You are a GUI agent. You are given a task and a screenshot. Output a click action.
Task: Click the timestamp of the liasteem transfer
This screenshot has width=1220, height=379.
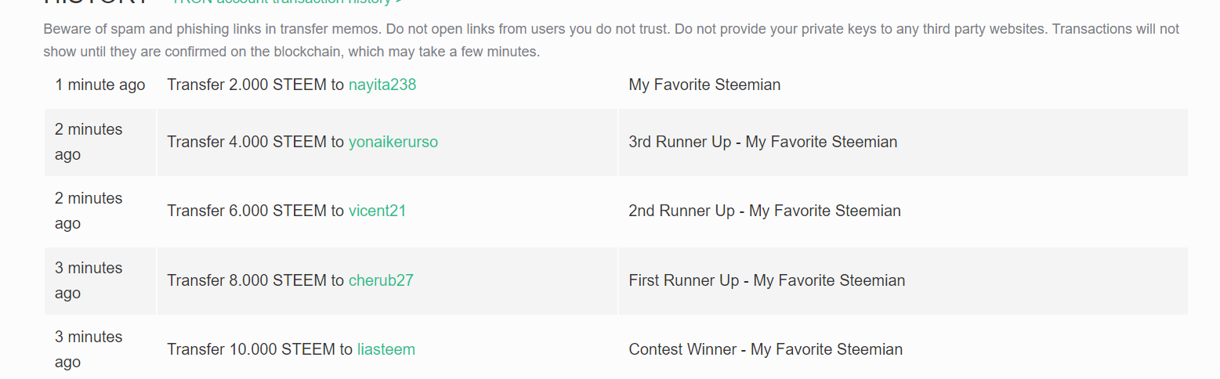[x=89, y=349]
